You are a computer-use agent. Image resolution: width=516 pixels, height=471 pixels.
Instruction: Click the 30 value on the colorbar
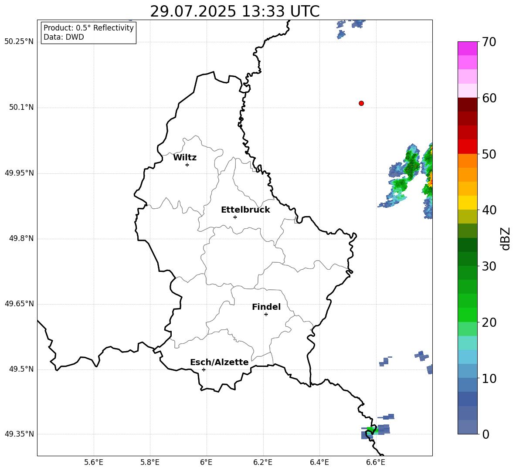click(x=489, y=266)
